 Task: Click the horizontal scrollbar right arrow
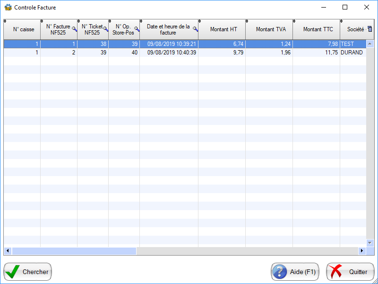click(x=362, y=251)
